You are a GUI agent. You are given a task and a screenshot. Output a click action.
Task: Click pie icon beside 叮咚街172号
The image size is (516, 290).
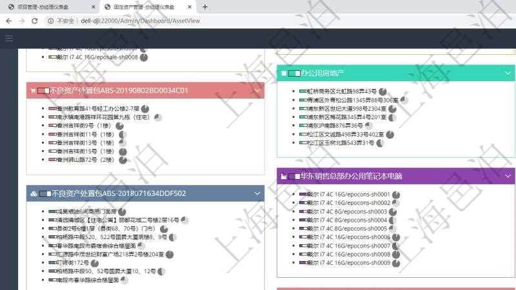[95, 263]
